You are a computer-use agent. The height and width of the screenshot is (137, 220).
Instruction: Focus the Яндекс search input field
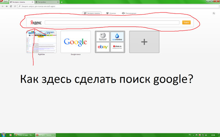tap(112, 22)
